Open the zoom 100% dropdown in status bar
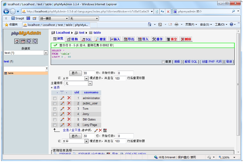The image size is (243, 162). (x=234, y=157)
